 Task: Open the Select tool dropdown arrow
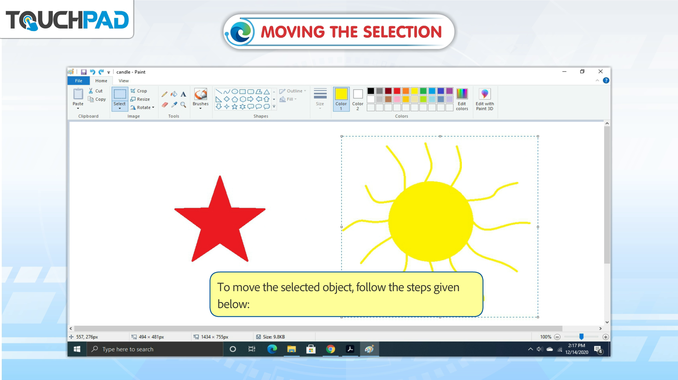pyautogui.click(x=120, y=109)
